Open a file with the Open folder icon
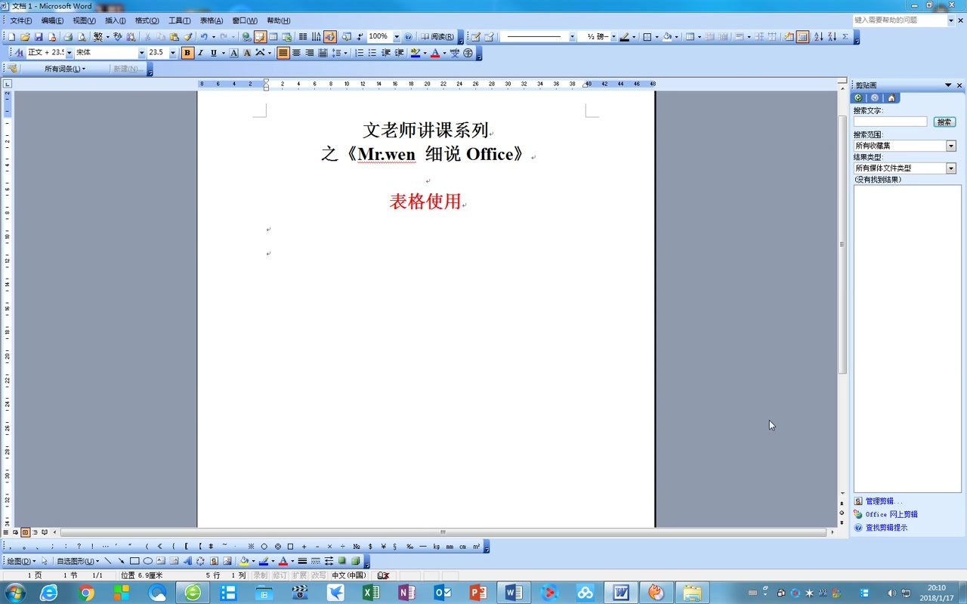 coord(25,36)
